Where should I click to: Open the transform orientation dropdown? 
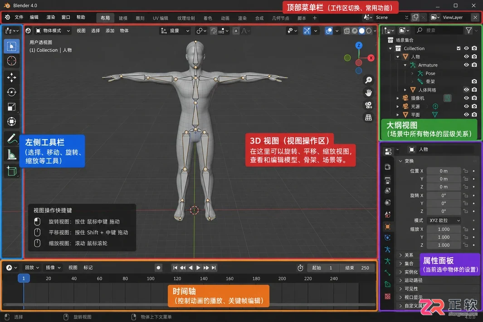[x=175, y=30]
